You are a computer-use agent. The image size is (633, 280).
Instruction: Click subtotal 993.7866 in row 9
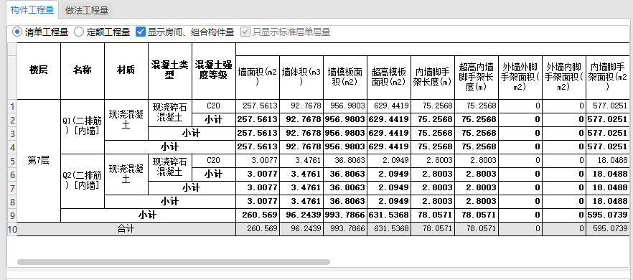344,215
